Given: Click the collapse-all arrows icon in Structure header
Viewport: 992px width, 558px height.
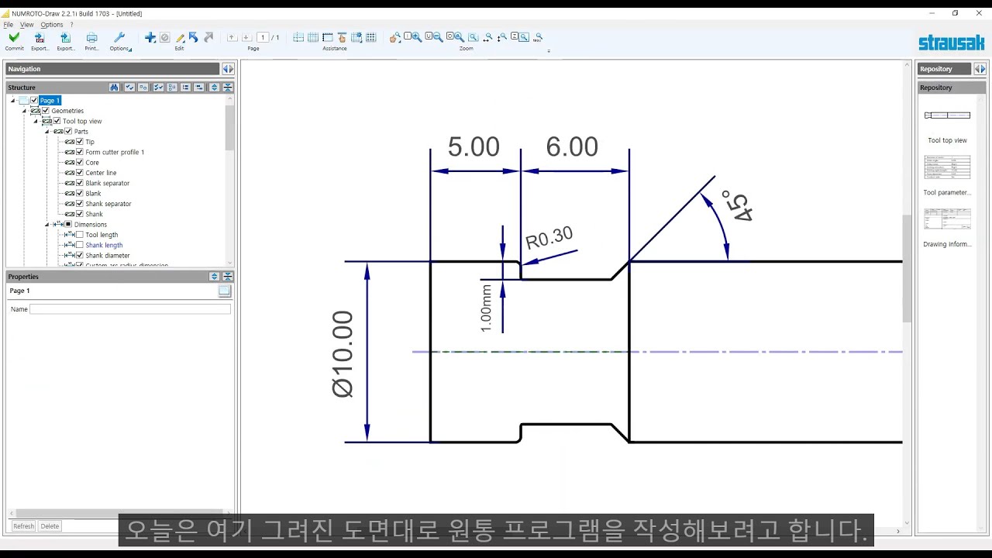Looking at the screenshot, I should 228,88.
